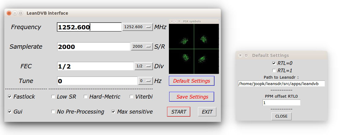
Task: Click CLOSE in the Default Settings window
Action: 281,116
